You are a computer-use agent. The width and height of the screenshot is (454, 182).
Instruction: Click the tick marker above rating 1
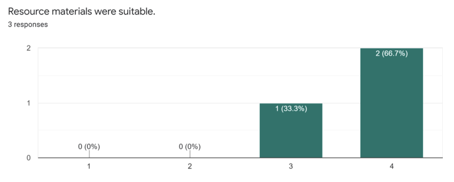point(89,154)
